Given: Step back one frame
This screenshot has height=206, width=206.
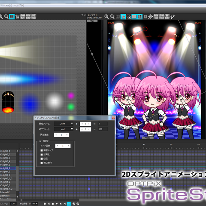Looking at the screenshot, I should pos(49,203).
